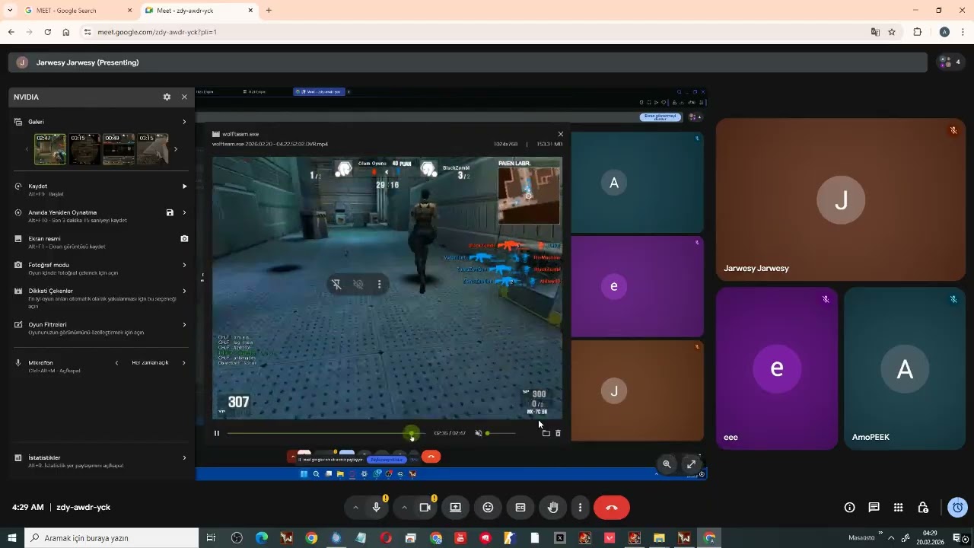Open video settings chevron beside camera

(x=404, y=508)
